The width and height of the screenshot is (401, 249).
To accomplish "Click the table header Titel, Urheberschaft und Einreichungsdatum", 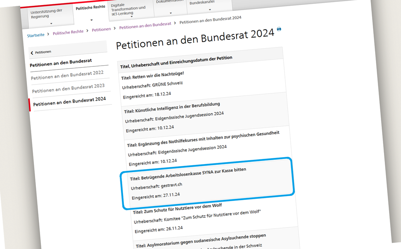I will click(176, 62).
